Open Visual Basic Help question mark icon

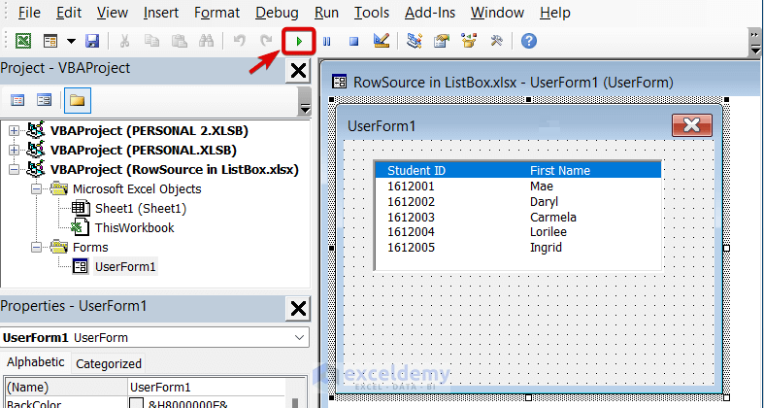[x=529, y=41]
